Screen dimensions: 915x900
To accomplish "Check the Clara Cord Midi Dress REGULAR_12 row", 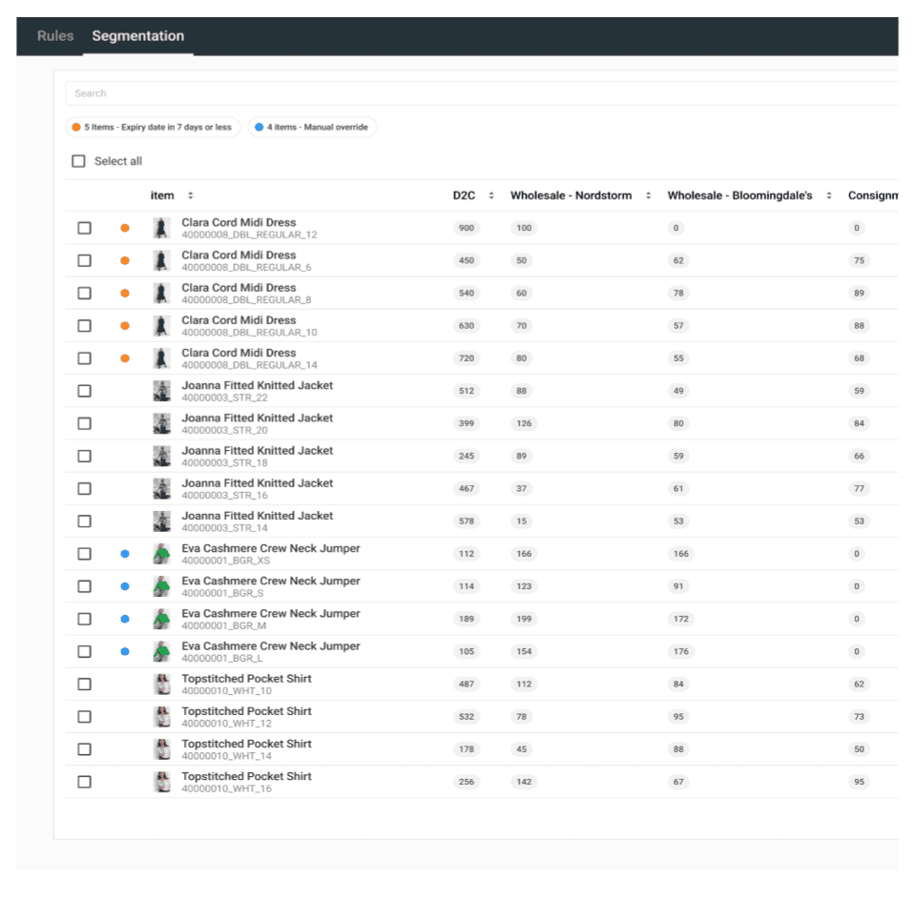I will pyautogui.click(x=84, y=222).
